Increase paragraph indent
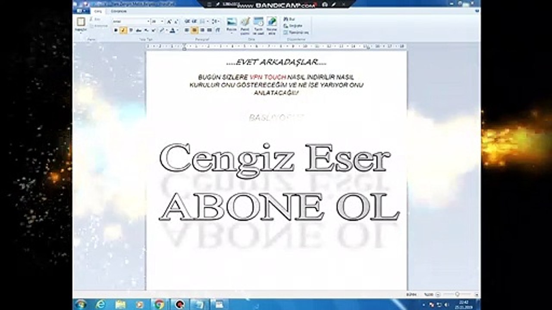 coord(194,21)
